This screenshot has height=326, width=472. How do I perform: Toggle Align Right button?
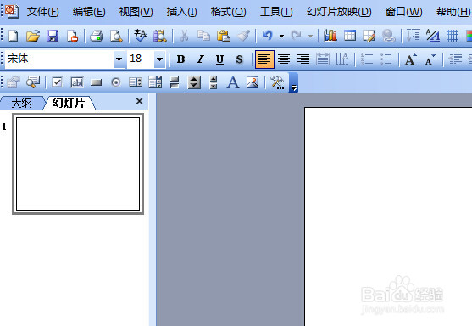point(303,59)
